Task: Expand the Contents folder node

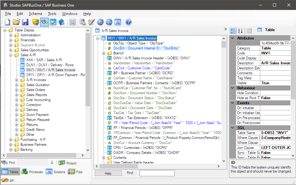Action: point(104,158)
